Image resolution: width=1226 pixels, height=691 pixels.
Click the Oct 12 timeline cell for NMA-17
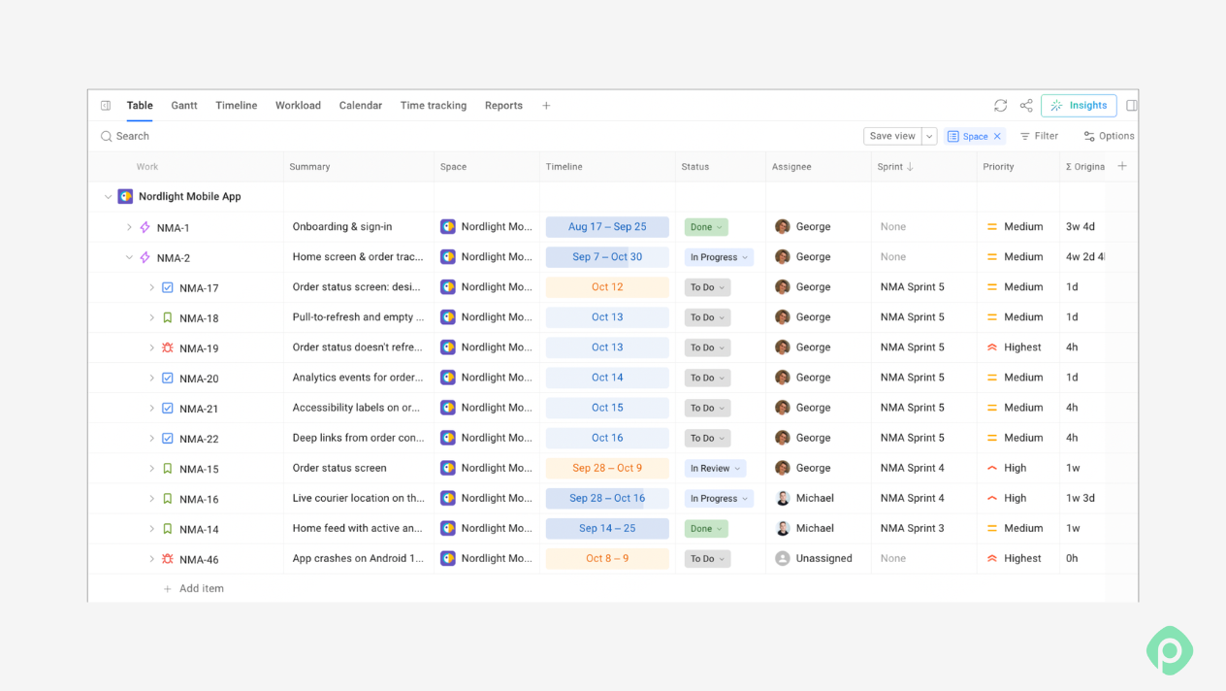(x=607, y=287)
